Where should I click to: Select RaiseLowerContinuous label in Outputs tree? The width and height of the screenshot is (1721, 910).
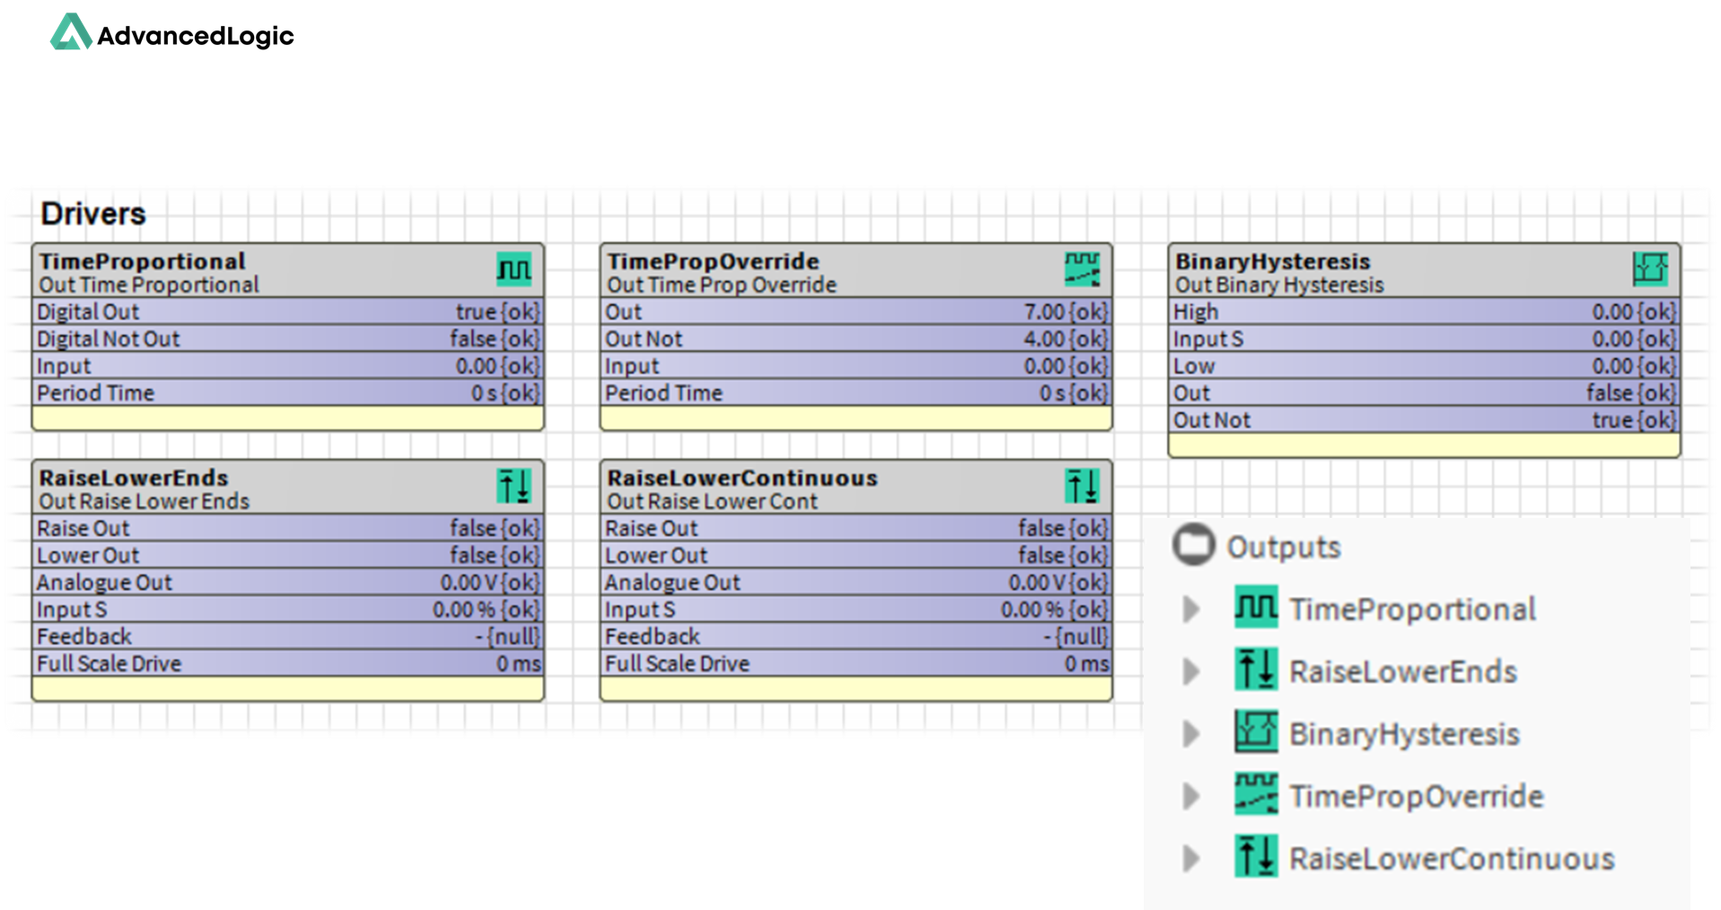tap(1451, 859)
